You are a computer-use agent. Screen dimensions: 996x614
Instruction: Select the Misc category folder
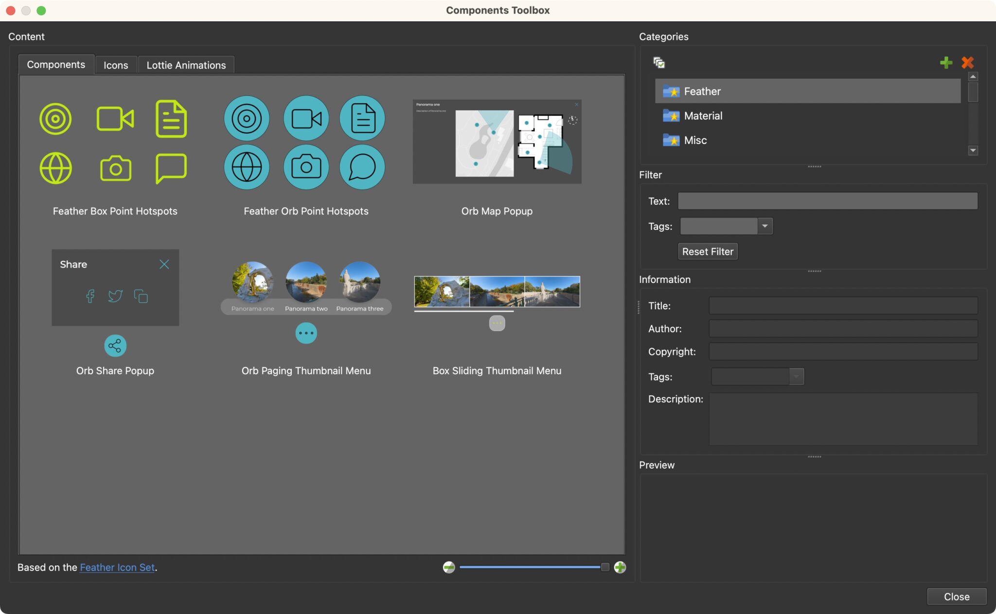click(808, 140)
